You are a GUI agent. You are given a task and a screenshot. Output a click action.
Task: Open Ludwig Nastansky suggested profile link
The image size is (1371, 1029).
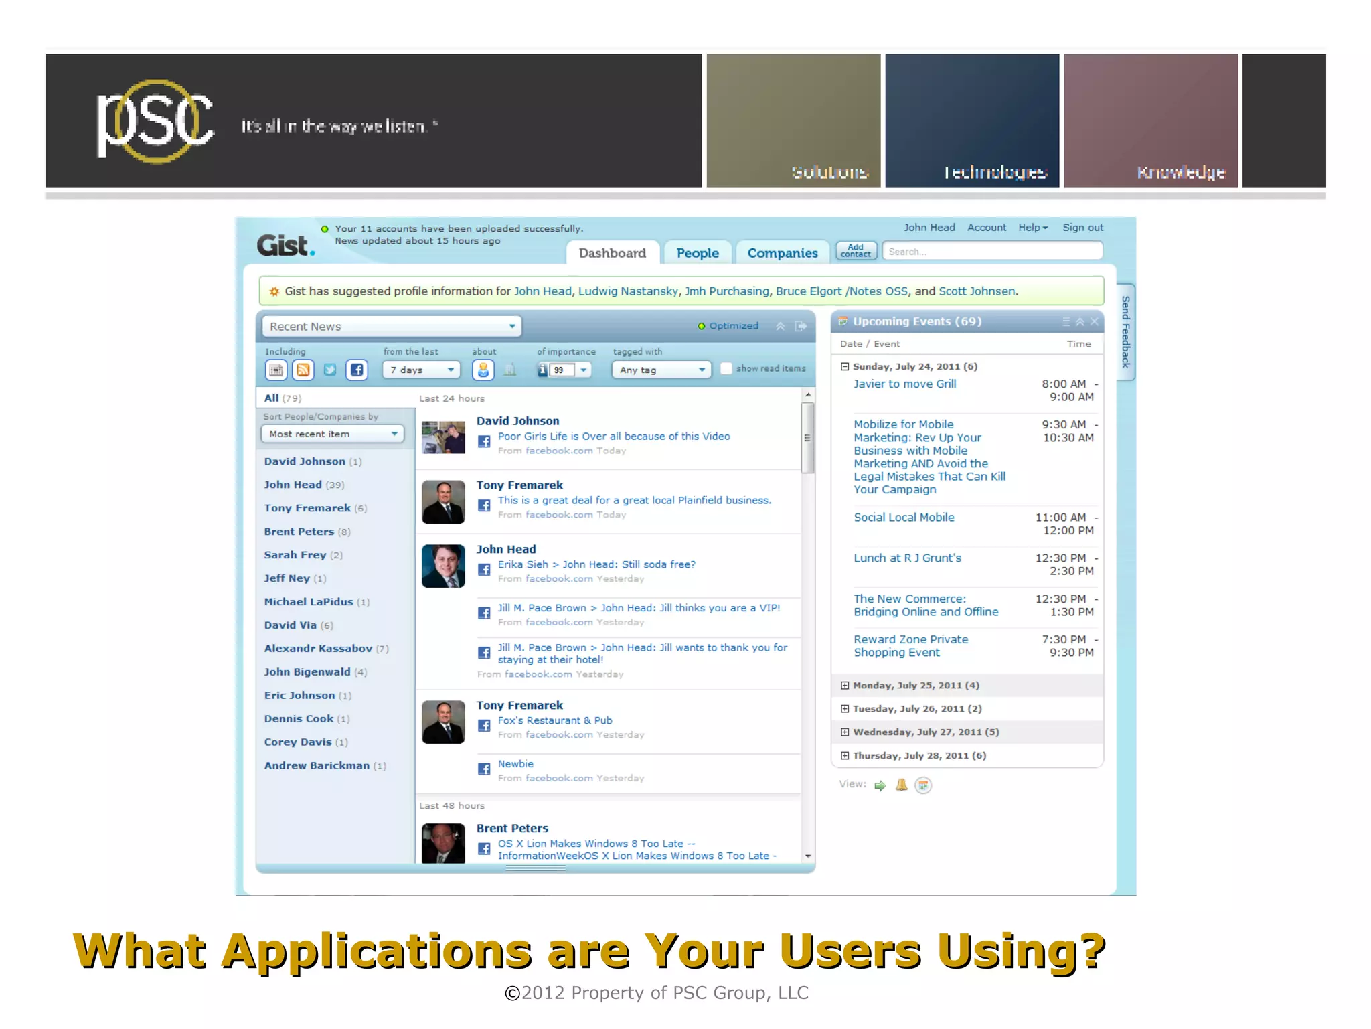point(628,291)
